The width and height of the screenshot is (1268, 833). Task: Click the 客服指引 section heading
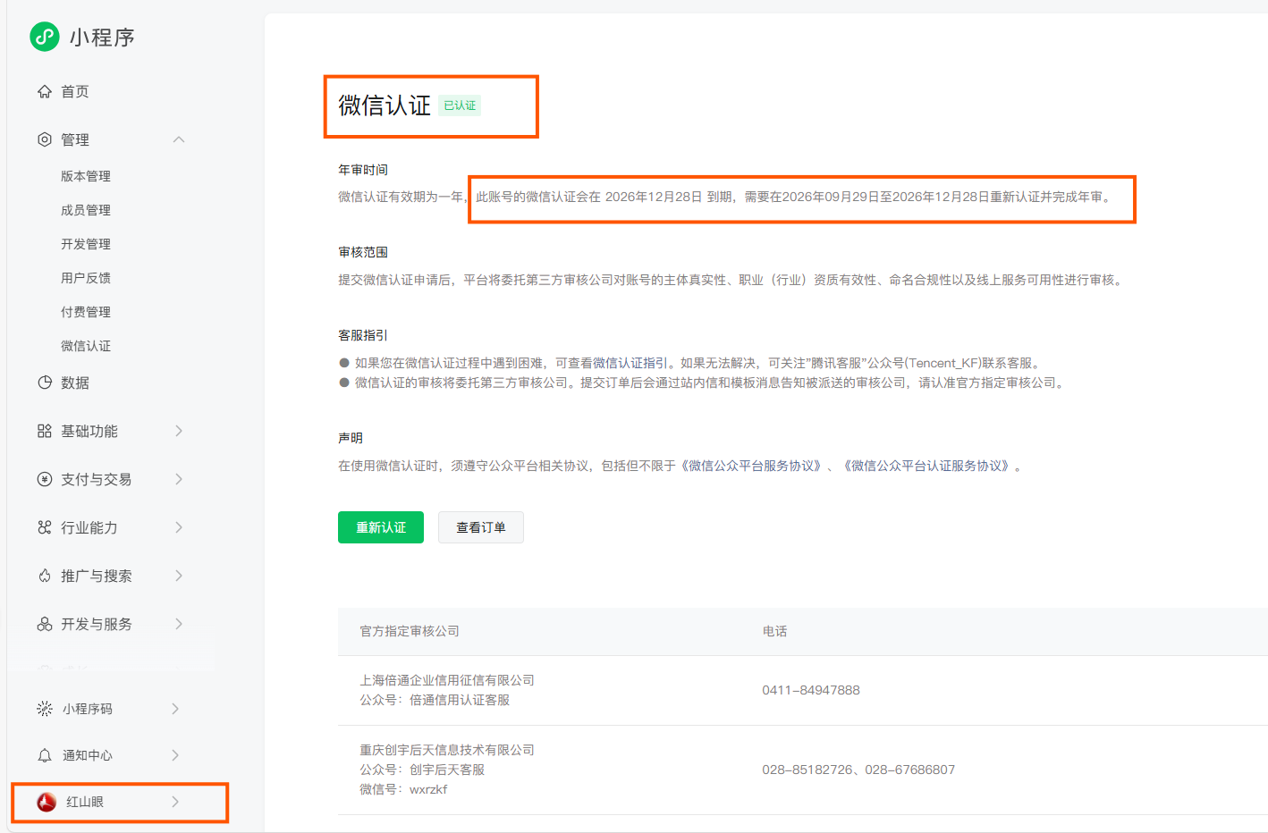click(363, 335)
